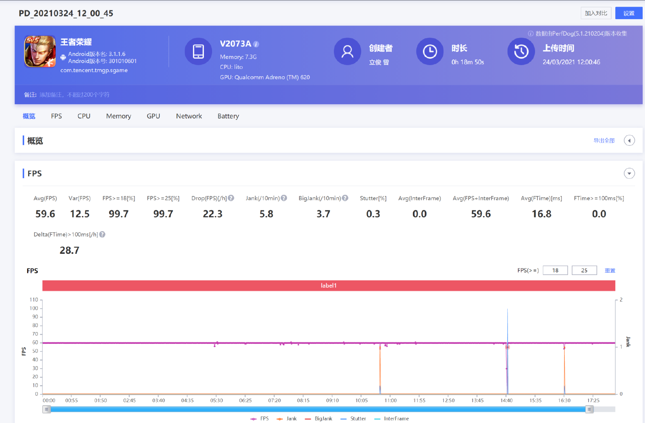Click the BigJank value 3.7

(x=323, y=214)
